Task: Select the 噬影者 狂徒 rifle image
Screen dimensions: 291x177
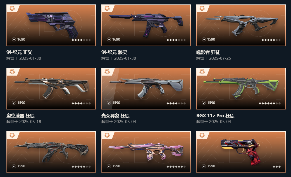Action: pyautogui.click(x=241, y=25)
